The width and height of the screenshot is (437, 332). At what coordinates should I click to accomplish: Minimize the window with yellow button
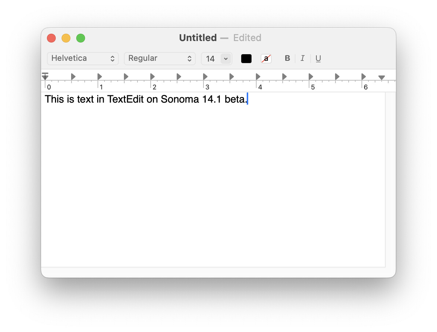tap(66, 38)
